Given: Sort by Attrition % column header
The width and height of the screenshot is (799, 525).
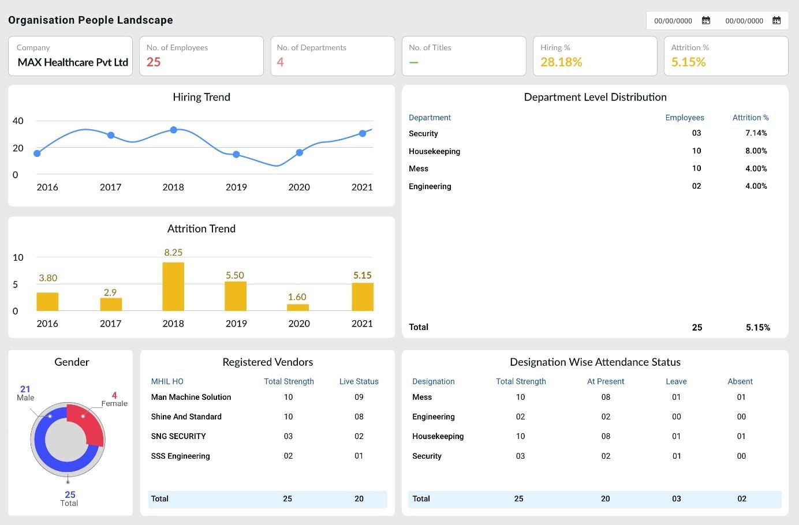Looking at the screenshot, I should (751, 118).
